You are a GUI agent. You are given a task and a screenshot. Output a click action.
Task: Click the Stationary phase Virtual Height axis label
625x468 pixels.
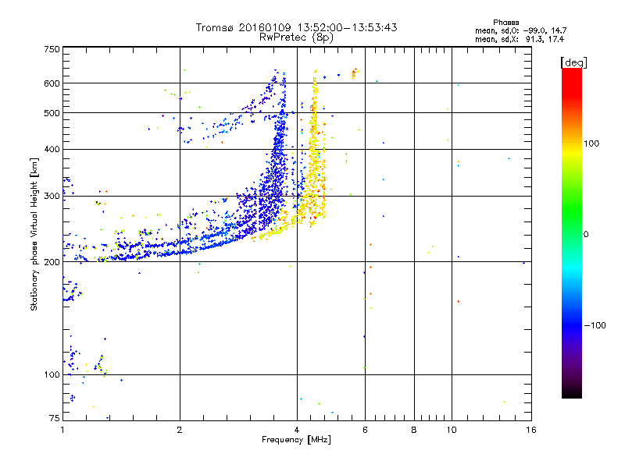(x=34, y=234)
